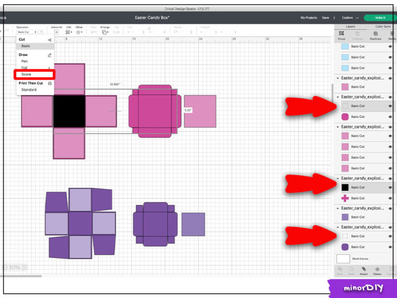Expand the Foil submenu arrow
This screenshot has width=397, height=298.
coord(49,68)
